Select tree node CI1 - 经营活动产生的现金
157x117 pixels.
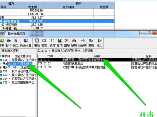(x=19, y=60)
